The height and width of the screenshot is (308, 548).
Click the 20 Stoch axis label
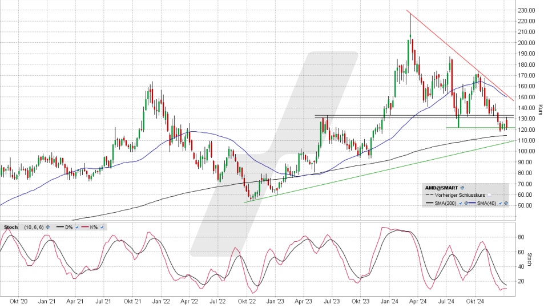(521, 281)
